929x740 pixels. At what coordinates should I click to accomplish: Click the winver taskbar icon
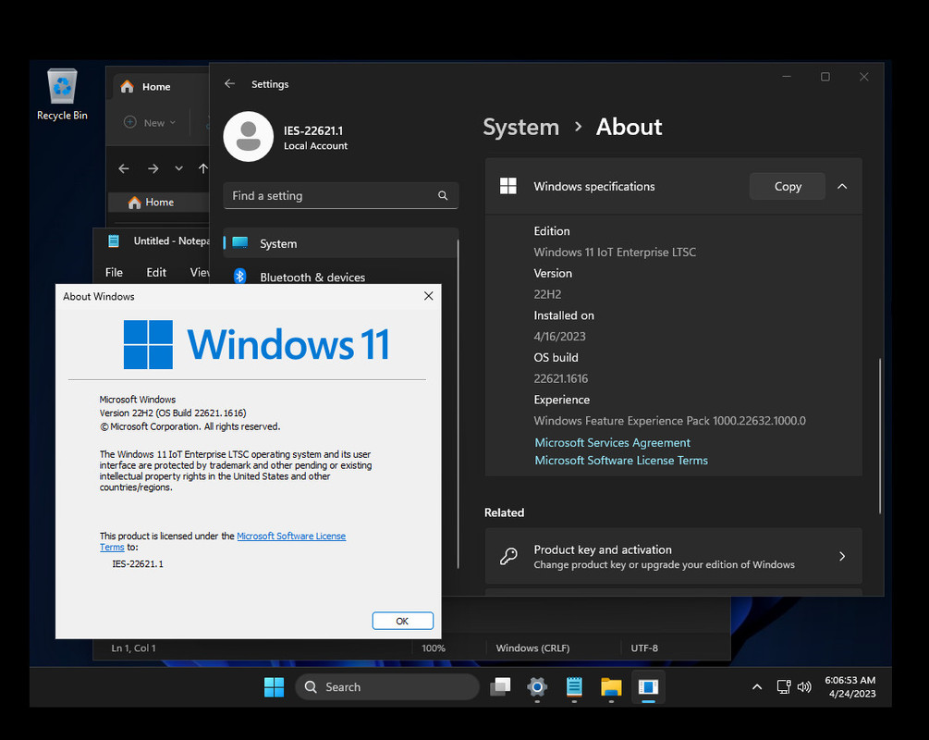648,687
